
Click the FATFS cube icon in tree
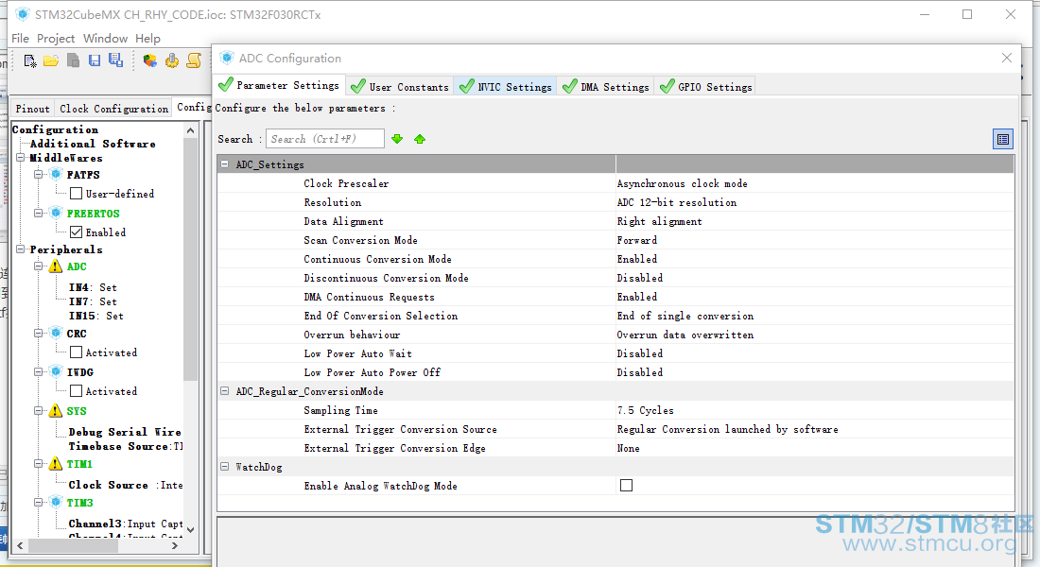point(57,175)
